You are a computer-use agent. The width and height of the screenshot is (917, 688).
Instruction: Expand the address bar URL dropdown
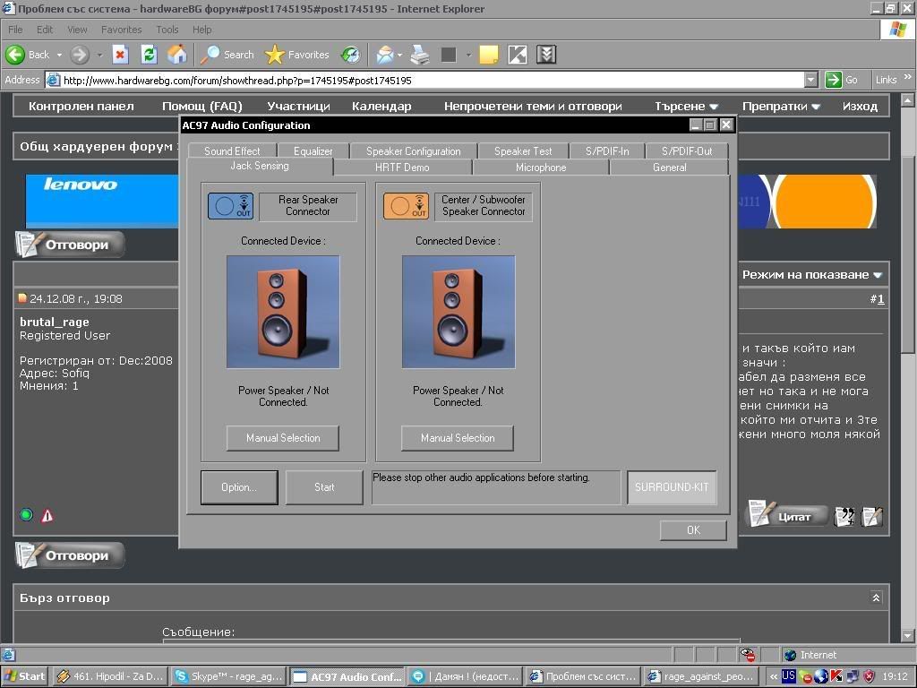coord(810,80)
